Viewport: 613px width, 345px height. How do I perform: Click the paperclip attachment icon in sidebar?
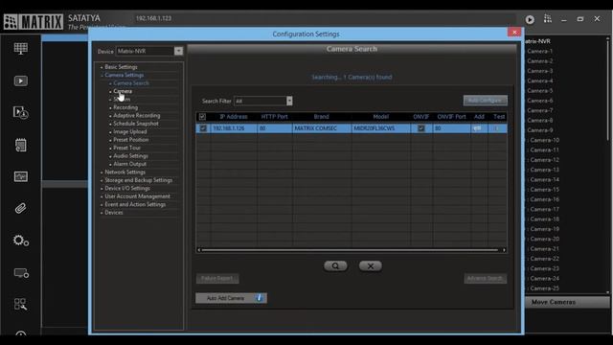[x=21, y=209]
